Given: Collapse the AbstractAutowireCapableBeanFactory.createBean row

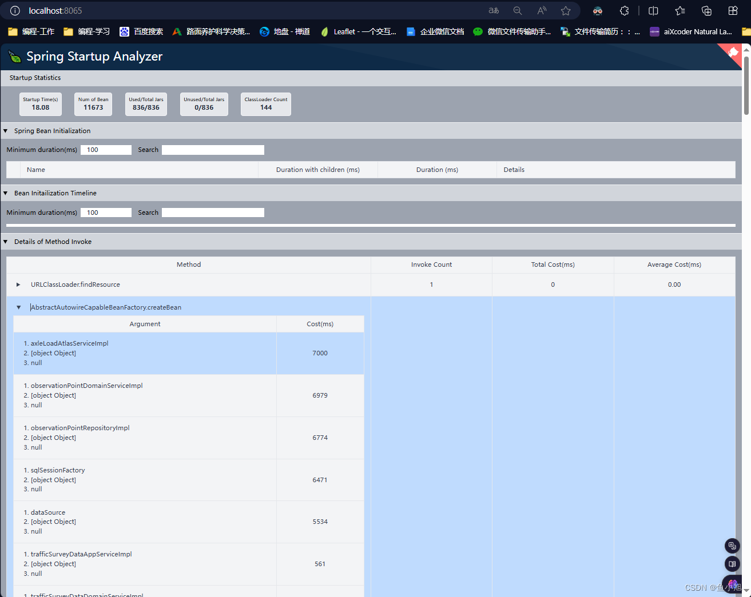Looking at the screenshot, I should (18, 307).
